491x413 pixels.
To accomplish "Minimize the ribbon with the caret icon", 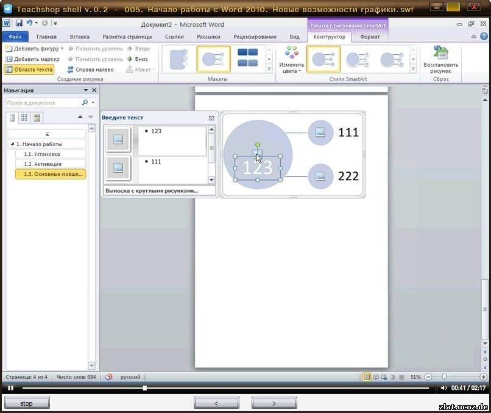I will 473,36.
